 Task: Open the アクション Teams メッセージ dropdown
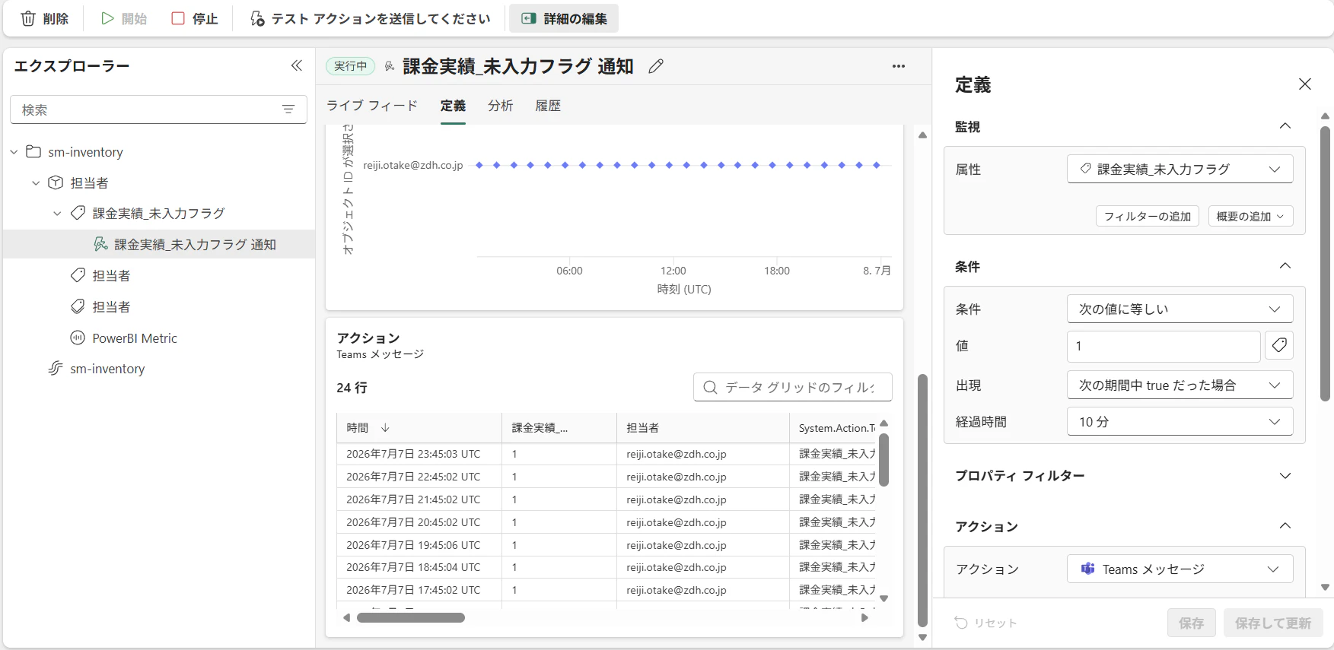(1180, 569)
